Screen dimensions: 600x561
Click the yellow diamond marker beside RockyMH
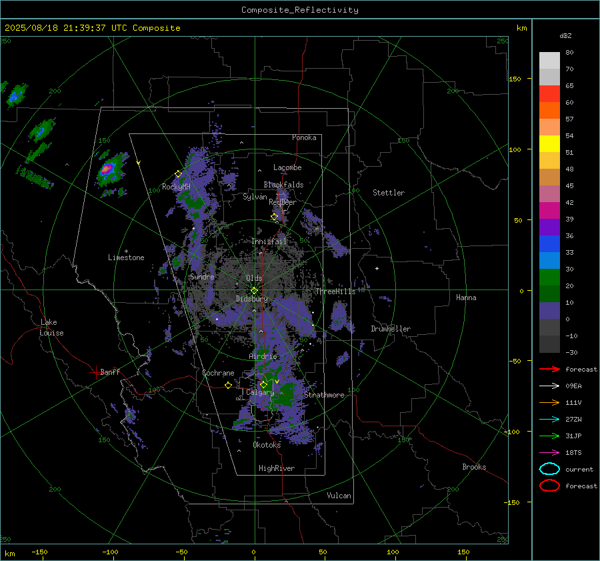click(178, 174)
